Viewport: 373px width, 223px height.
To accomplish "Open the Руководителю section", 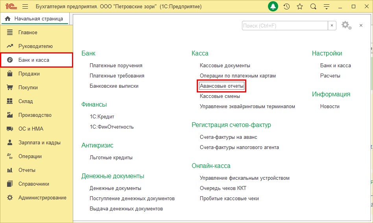I will click(37, 46).
